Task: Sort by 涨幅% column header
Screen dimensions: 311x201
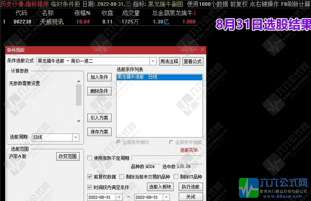Action: [82, 13]
